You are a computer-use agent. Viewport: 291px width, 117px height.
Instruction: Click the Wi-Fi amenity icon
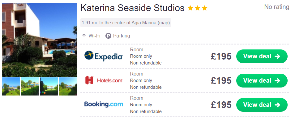pyautogui.click(x=84, y=36)
